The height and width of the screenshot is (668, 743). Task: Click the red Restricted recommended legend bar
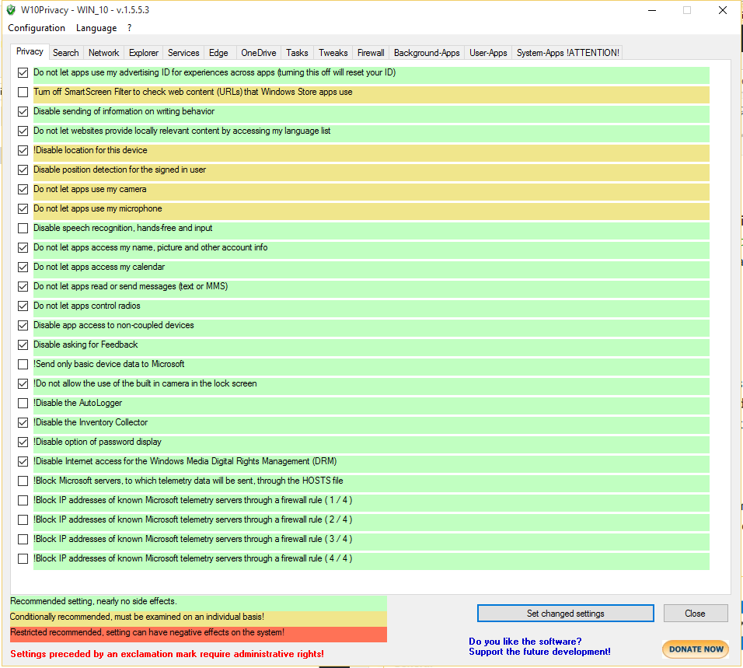198,633
